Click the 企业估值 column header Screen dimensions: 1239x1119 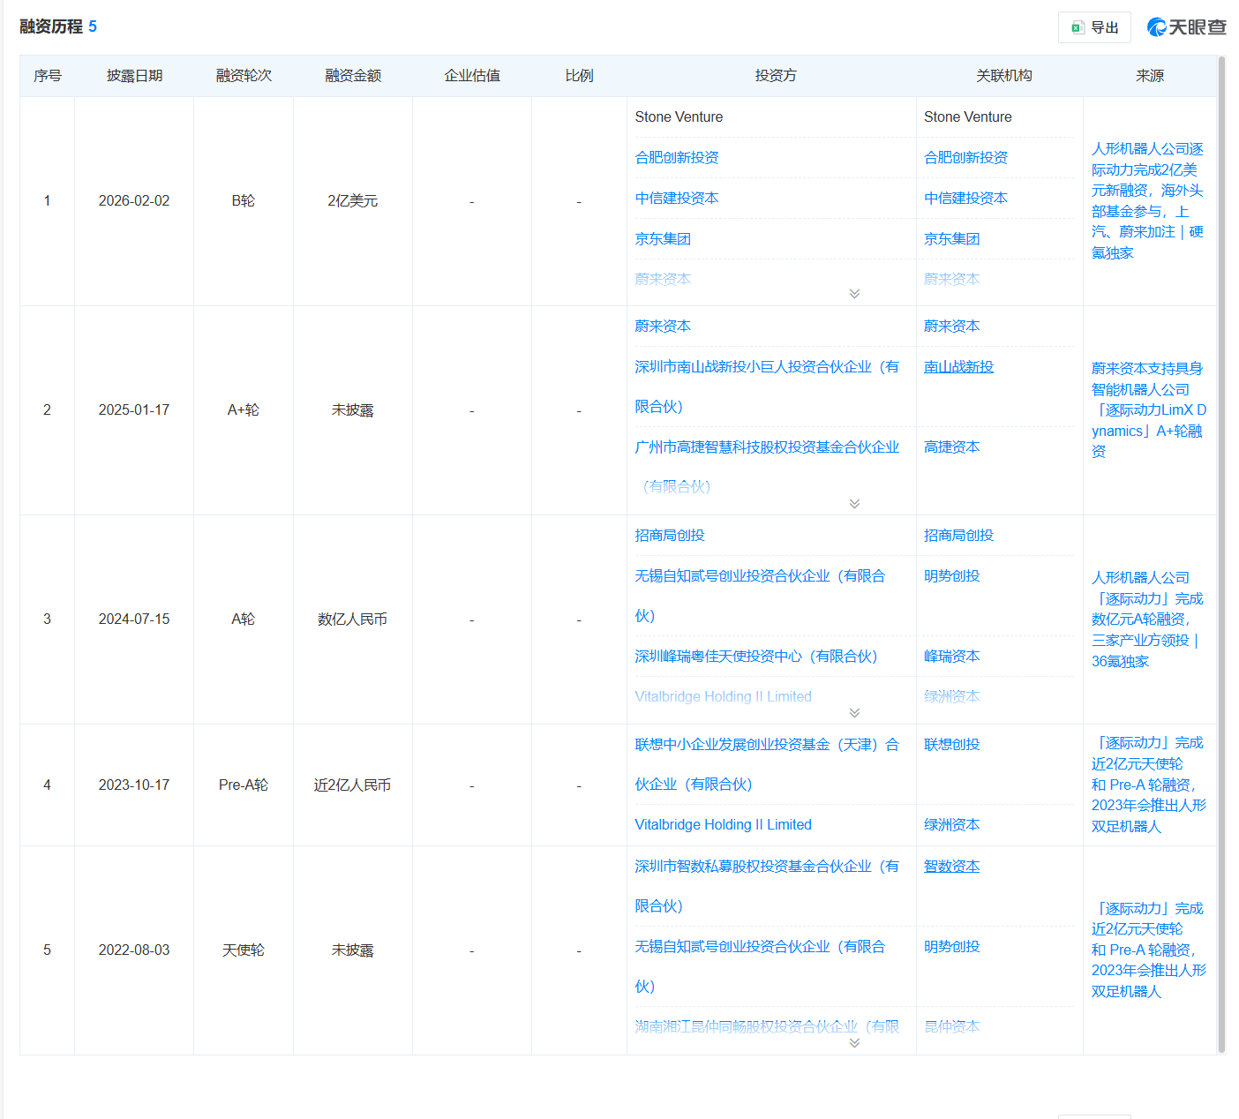pos(472,76)
